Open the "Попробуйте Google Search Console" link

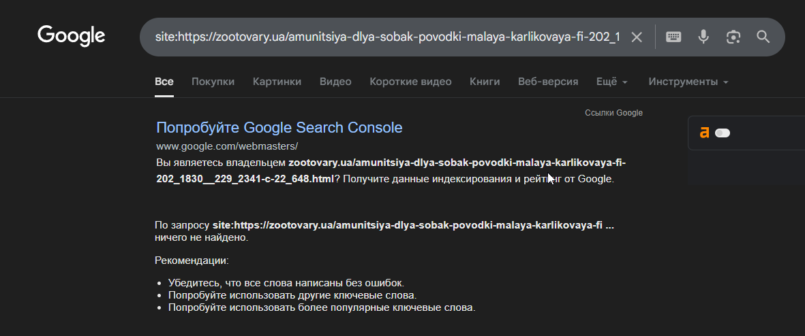pyautogui.click(x=279, y=128)
